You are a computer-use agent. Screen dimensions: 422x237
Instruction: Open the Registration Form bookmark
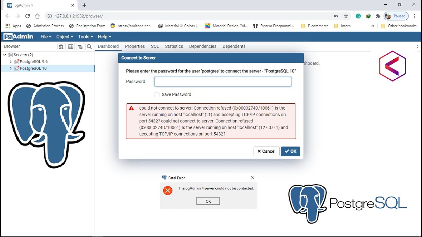(x=87, y=26)
